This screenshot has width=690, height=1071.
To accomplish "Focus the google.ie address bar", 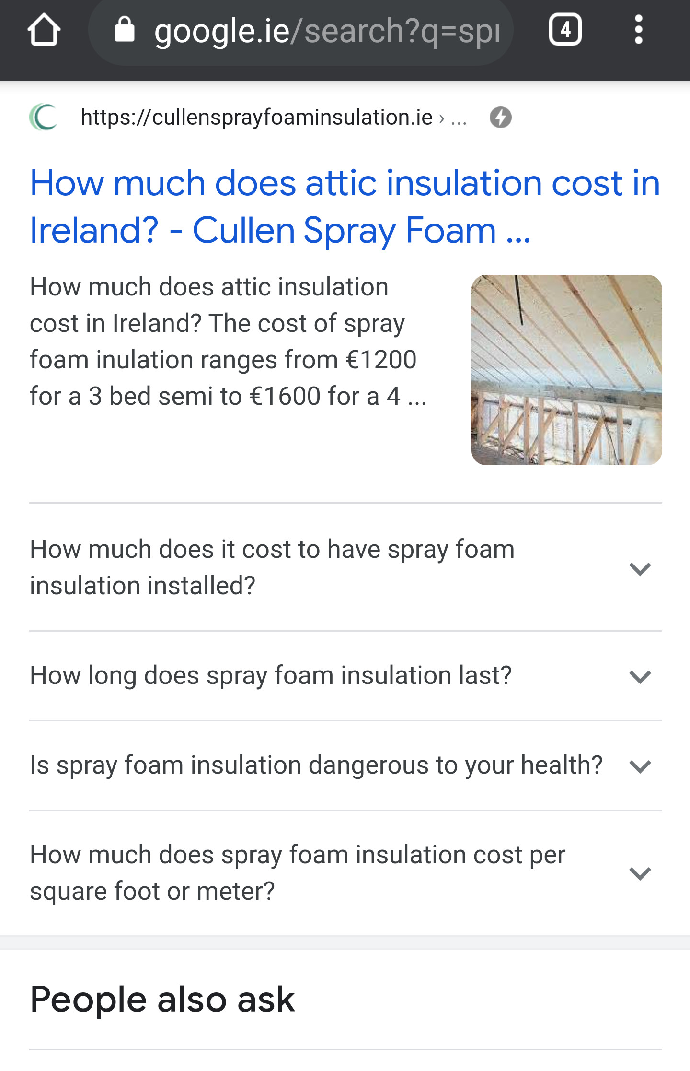I will 326,31.
